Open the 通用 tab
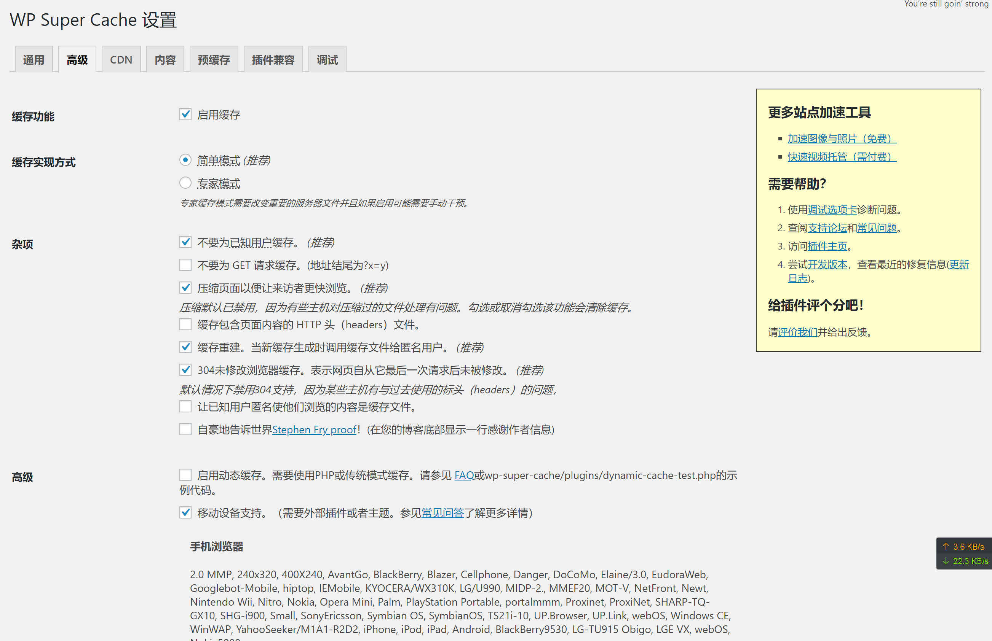The height and width of the screenshot is (641, 992). [34, 59]
